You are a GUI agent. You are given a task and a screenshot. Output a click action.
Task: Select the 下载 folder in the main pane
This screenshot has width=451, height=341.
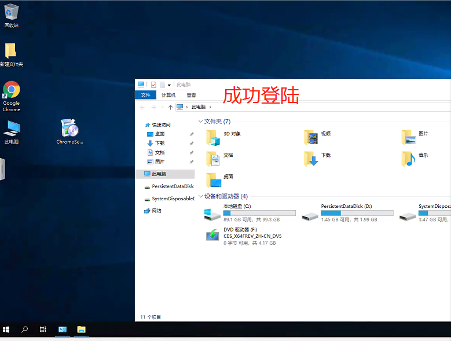[317, 159]
